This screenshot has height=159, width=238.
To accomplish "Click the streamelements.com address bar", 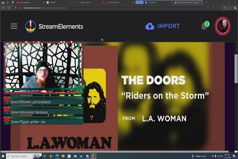I will 109,8.
